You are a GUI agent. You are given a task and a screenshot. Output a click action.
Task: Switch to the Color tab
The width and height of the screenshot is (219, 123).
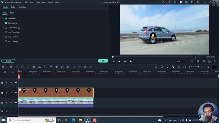pyautogui.click(x=13, y=7)
